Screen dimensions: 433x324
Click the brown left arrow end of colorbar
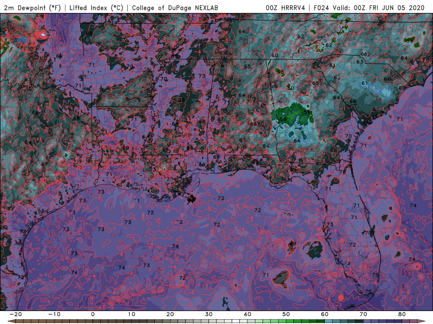[x=11, y=321]
